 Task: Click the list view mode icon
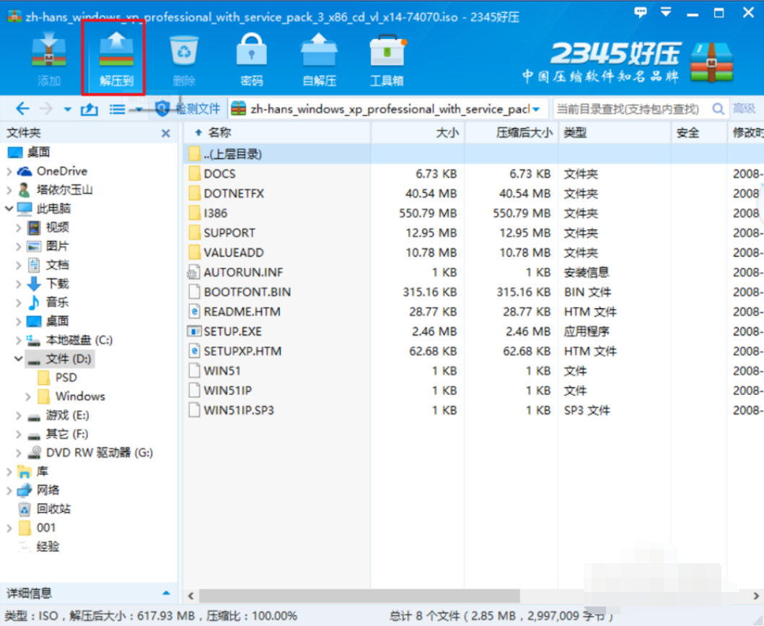[x=117, y=109]
